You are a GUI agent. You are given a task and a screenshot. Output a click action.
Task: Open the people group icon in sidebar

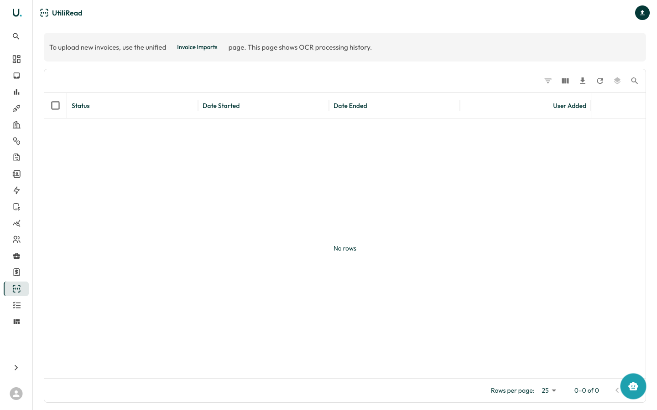tap(16, 240)
